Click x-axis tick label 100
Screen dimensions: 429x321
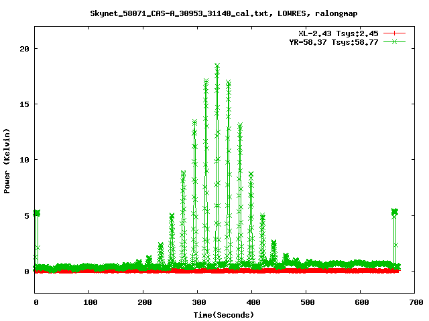90,302
